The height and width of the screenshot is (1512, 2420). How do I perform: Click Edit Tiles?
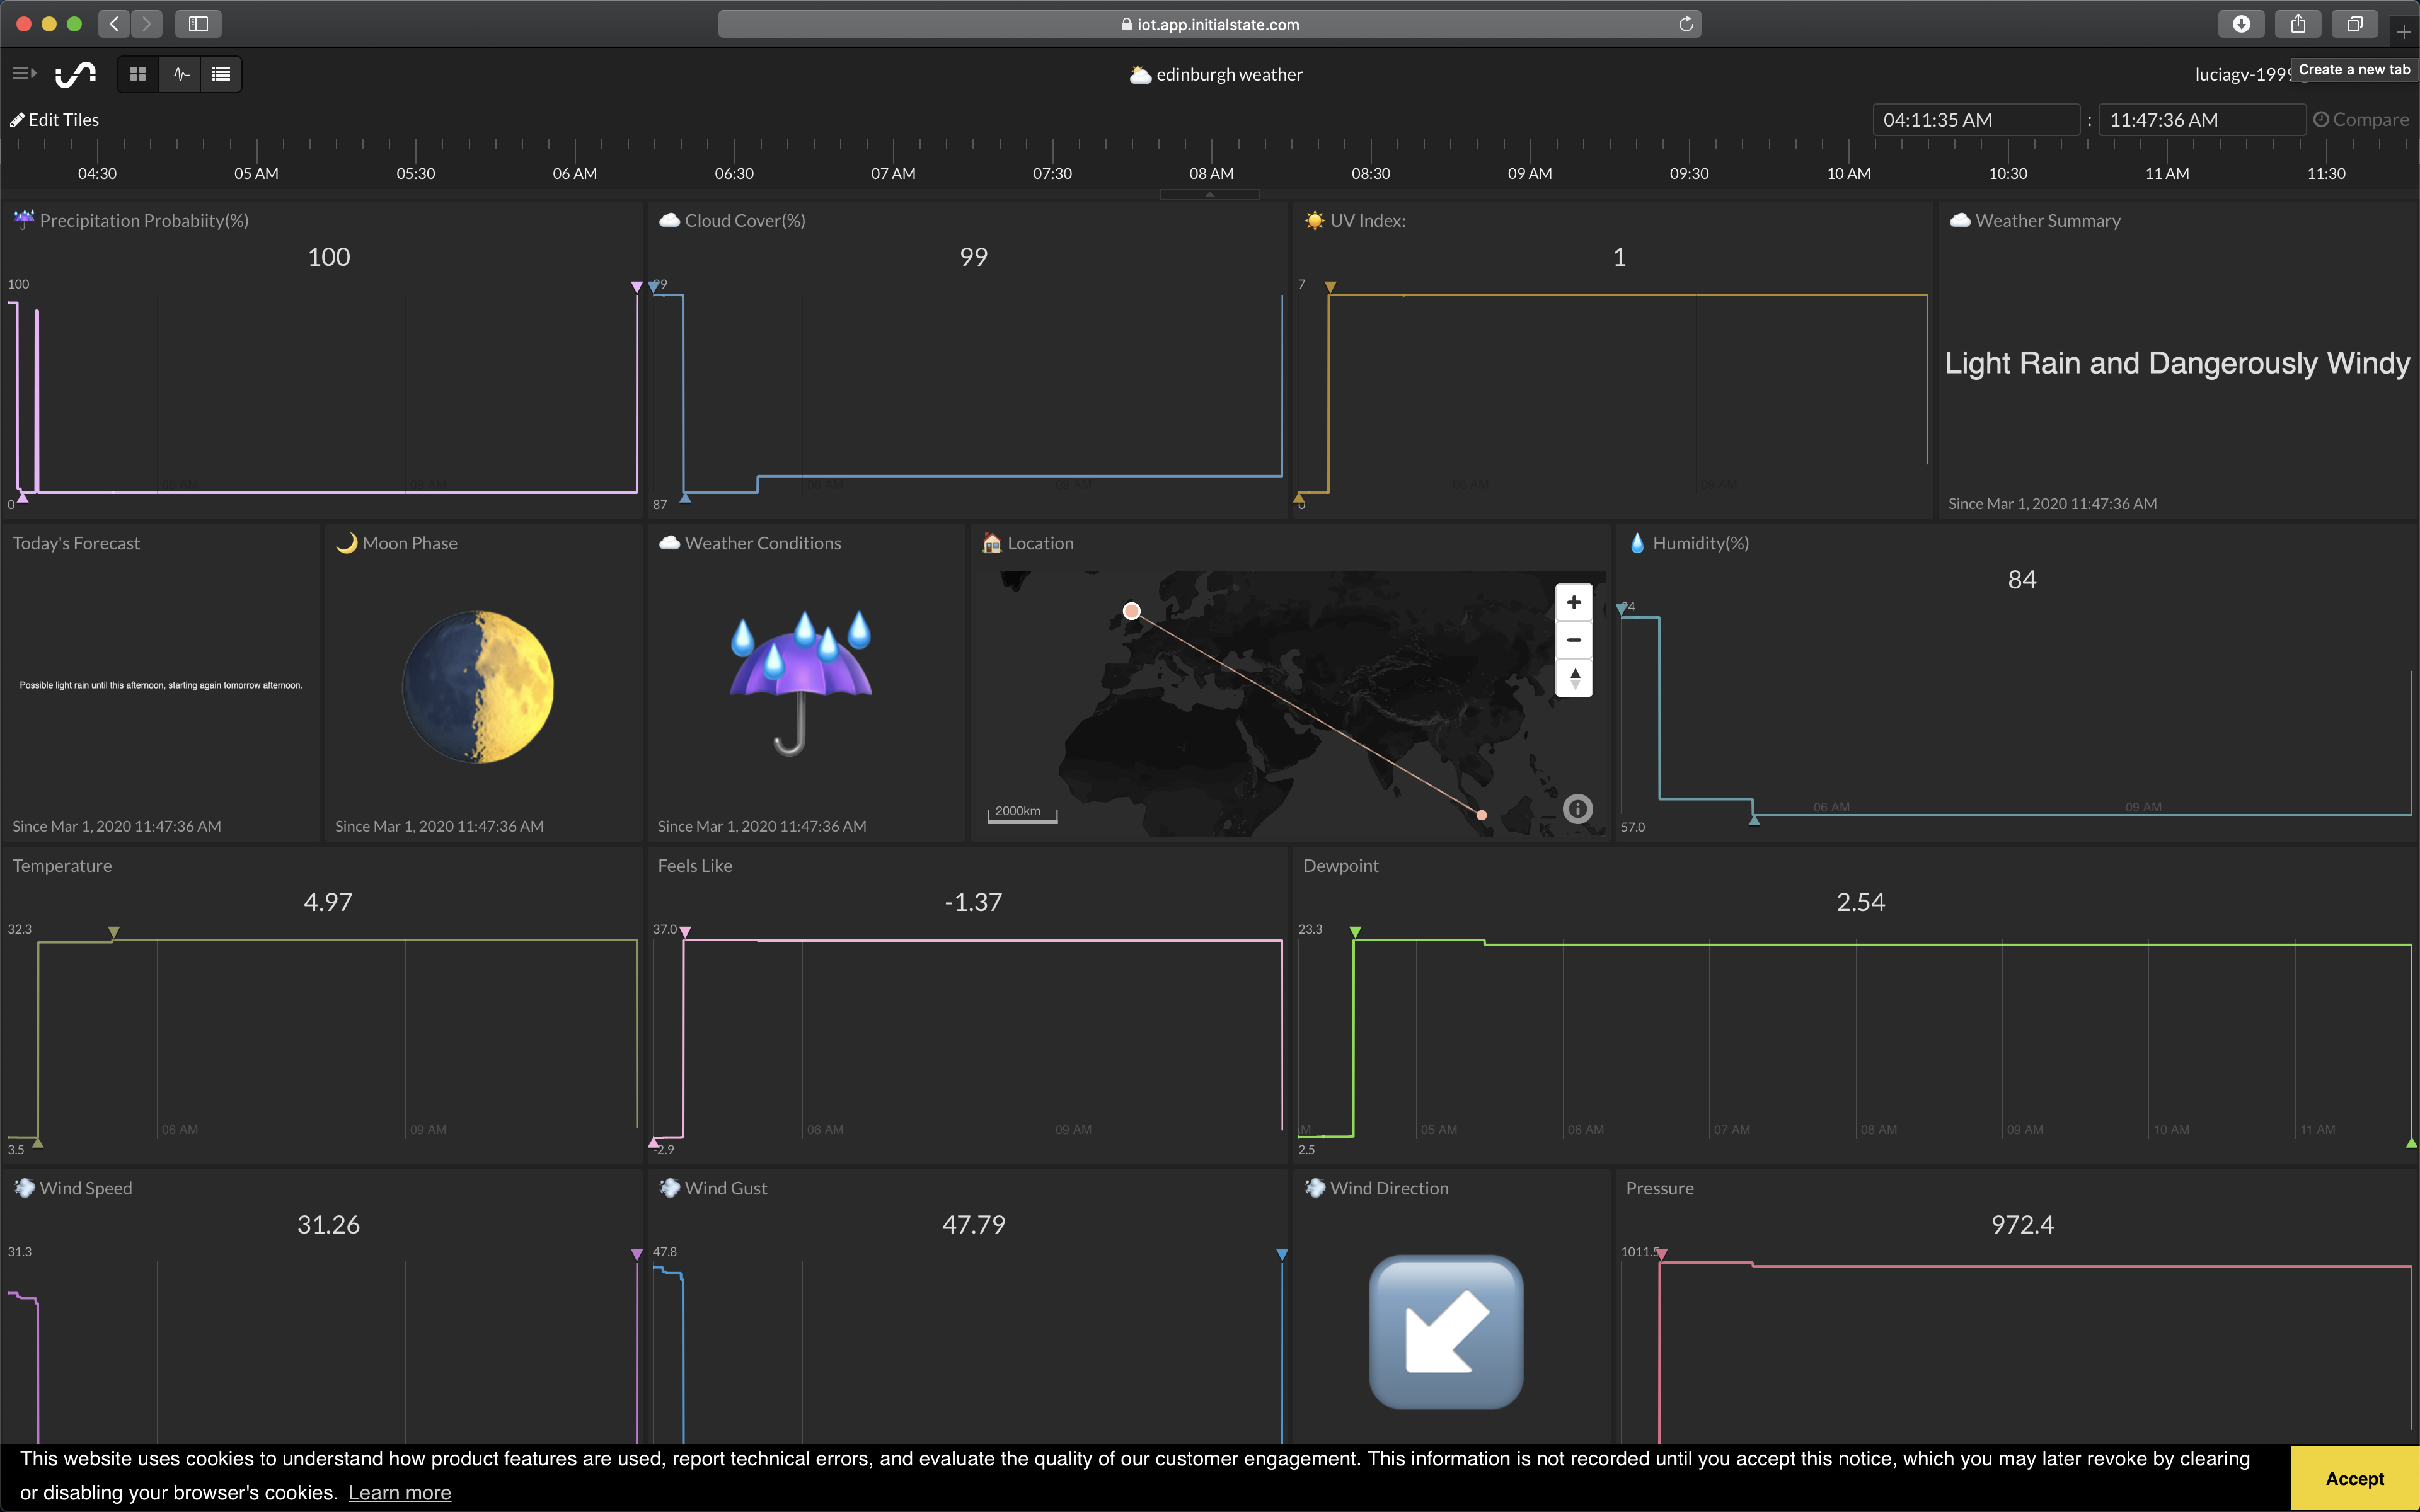tap(56, 120)
